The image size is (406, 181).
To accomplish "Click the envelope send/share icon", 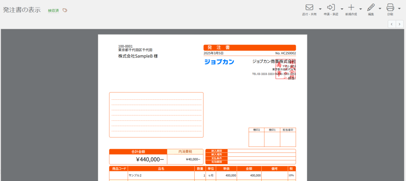I will pos(309,7).
